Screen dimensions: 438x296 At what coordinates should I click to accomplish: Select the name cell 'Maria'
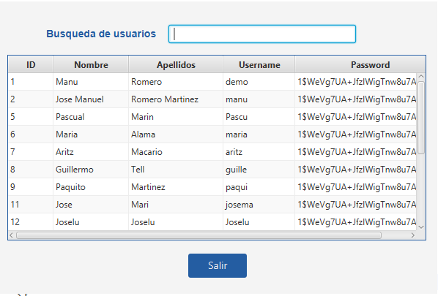pos(91,134)
